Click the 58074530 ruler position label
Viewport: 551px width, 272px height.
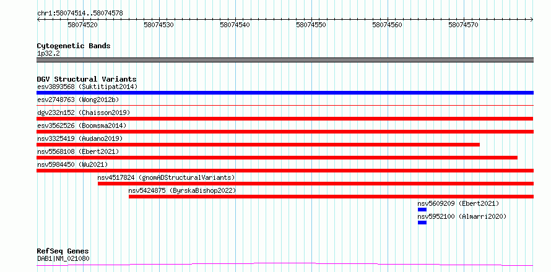tap(159, 25)
